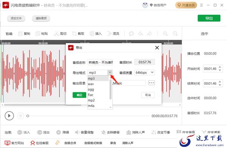The image size is (227, 148).
Task: Click the format list scrollbar thumb
Action: pos(110,89)
